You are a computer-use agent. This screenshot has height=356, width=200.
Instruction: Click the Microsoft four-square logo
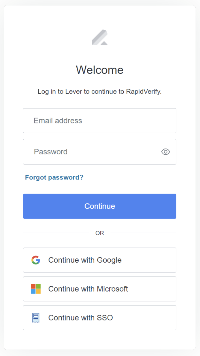(36, 289)
